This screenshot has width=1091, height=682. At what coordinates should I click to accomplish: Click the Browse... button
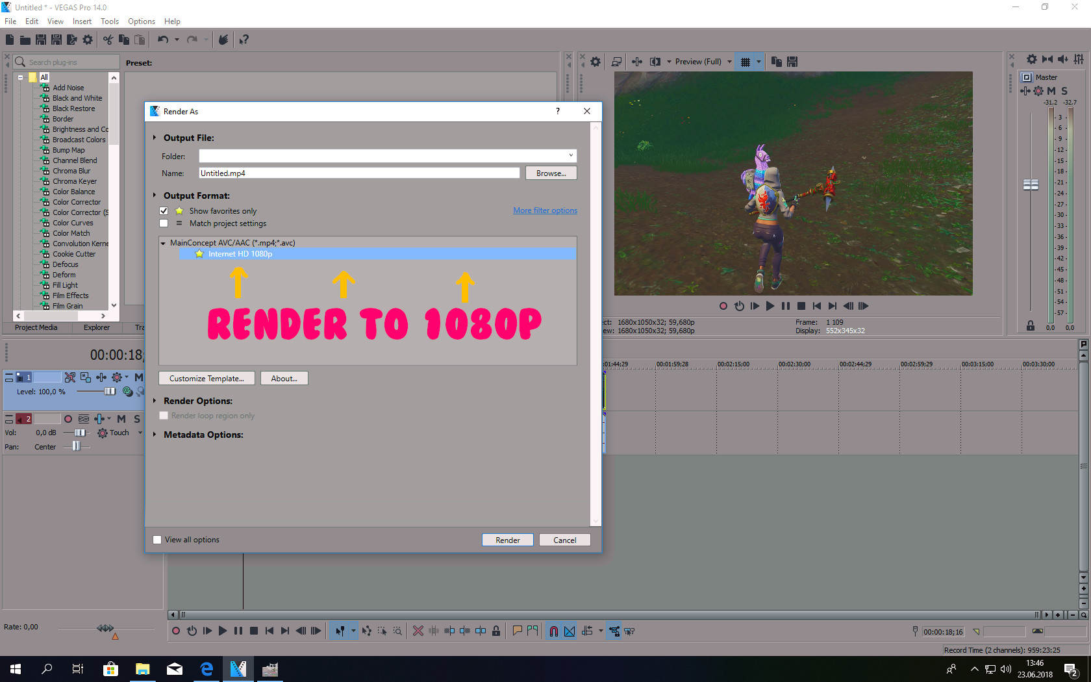coord(551,173)
